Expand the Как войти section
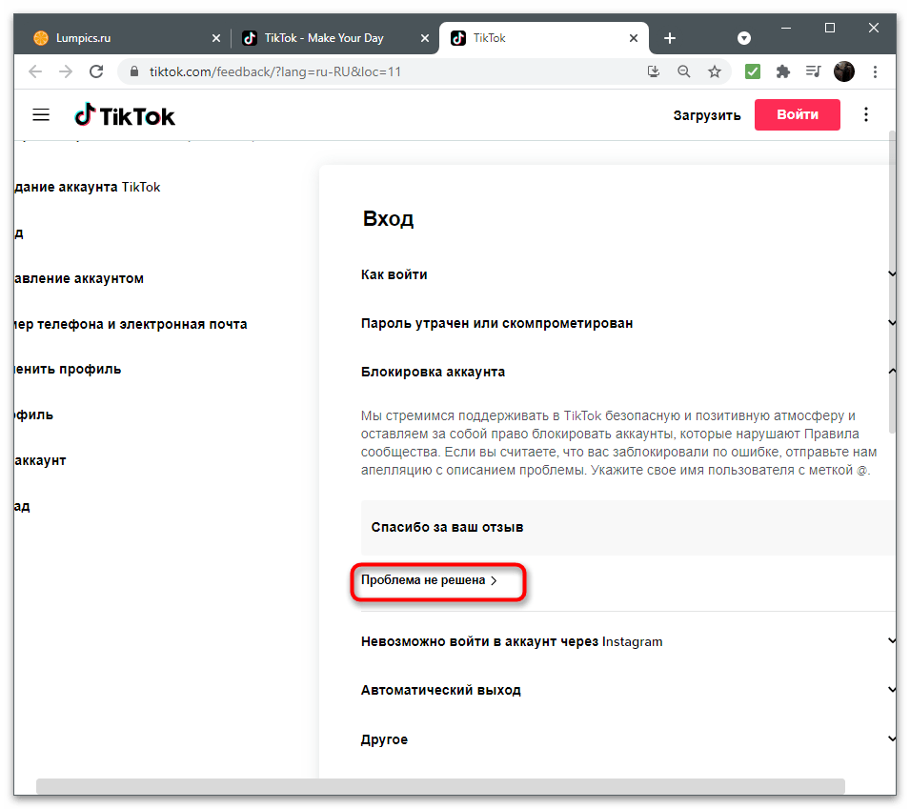Image resolution: width=910 pixels, height=809 pixels. pos(627,274)
